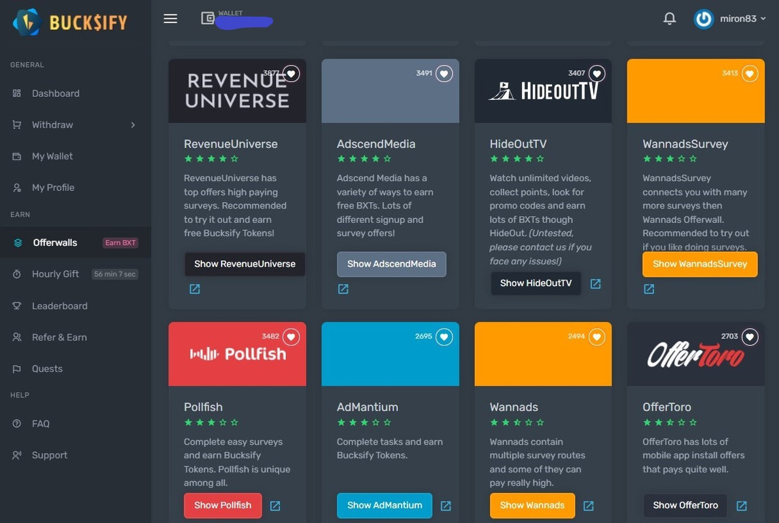Viewport: 779px width, 523px height.
Task: Click Show WannadsSurvey button
Action: pyautogui.click(x=699, y=263)
